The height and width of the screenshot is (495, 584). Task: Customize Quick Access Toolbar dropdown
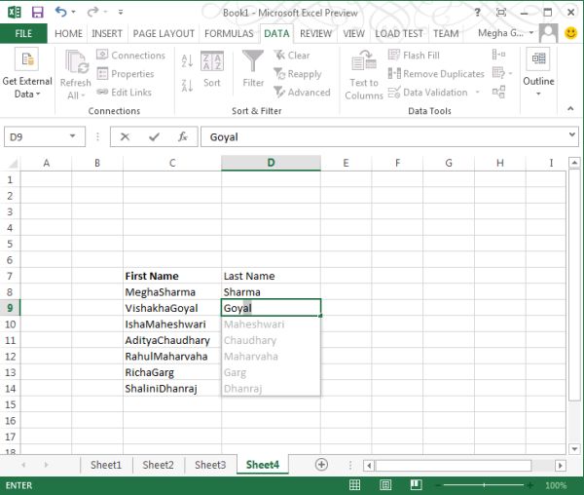121,13
